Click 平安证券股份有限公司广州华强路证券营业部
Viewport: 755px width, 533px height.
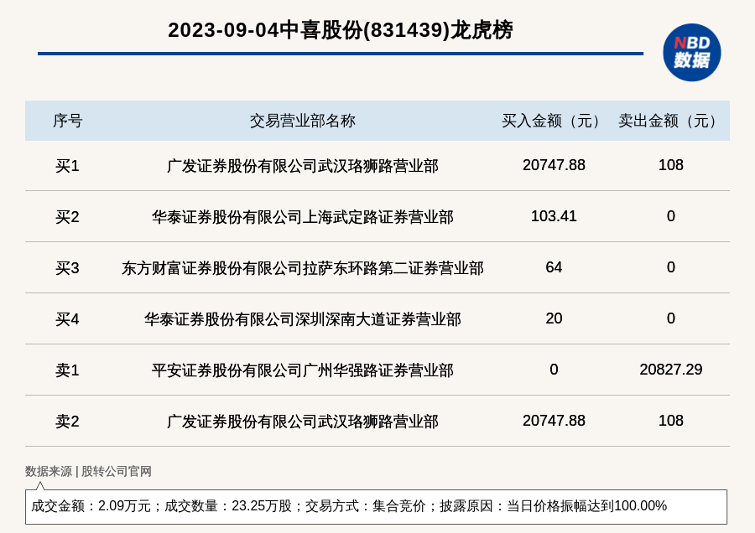(x=302, y=370)
